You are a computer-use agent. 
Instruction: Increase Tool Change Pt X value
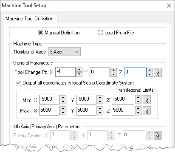79,70
